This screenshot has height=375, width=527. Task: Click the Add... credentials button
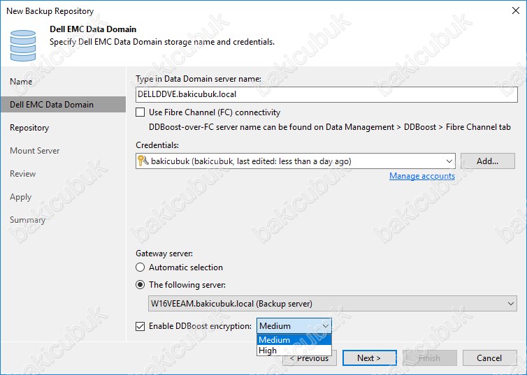tap(487, 161)
